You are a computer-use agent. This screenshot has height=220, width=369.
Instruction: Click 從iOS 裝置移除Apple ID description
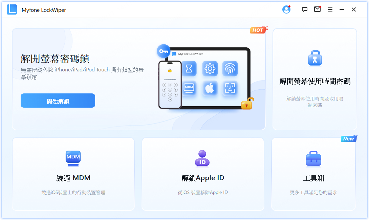pyautogui.click(x=203, y=193)
